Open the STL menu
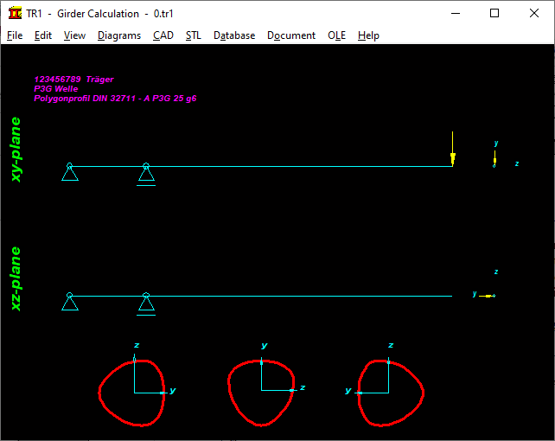The image size is (555, 441). pyautogui.click(x=194, y=35)
